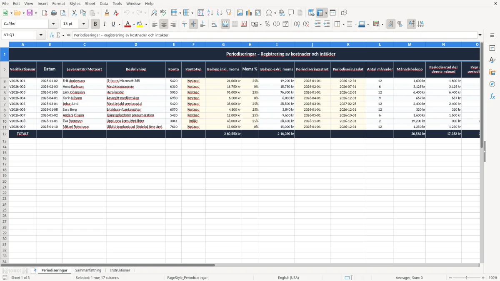
Task: Run the spelling check
Action: [163, 13]
